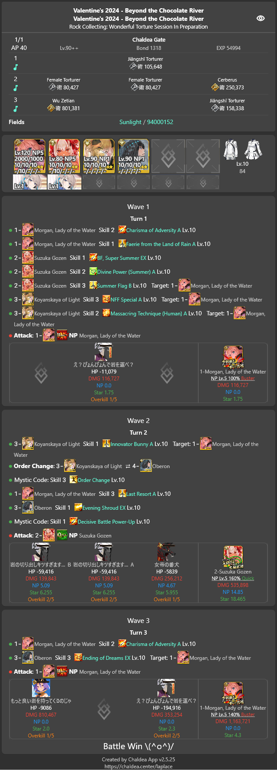Screen dimensions: 277x770
Task: Click the Summer Flag B skill icon
Action: pos(93,285)
